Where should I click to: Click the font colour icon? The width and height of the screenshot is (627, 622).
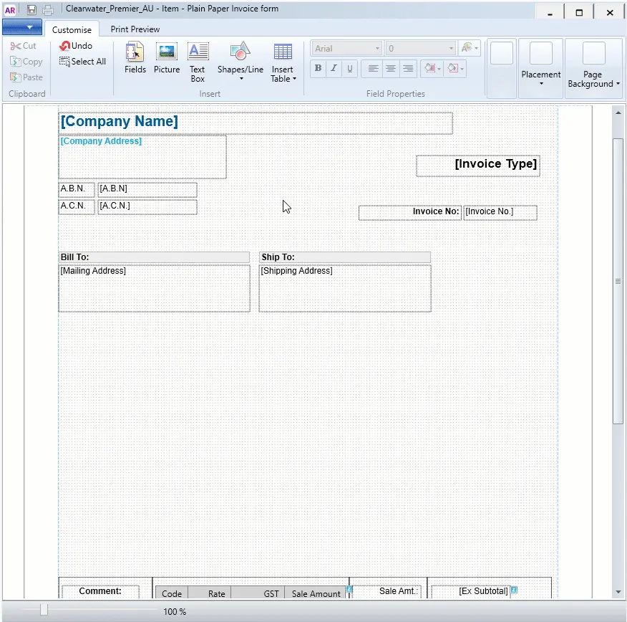pos(466,49)
